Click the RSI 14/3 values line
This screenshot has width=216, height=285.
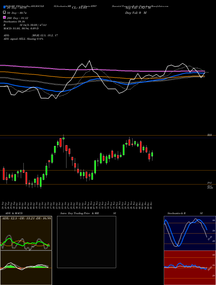click(x=25, y=25)
